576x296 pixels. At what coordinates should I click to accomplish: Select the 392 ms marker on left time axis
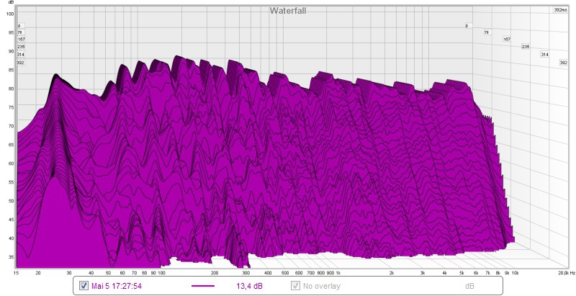20,63
